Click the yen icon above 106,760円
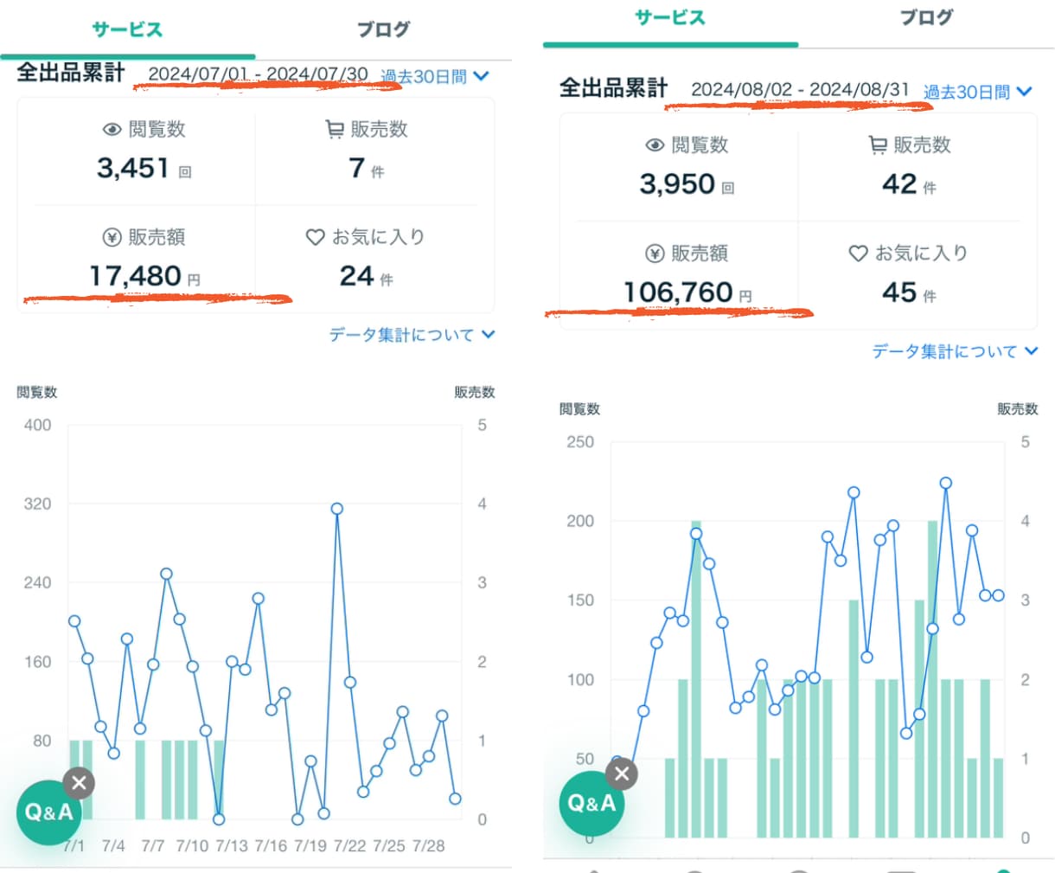This screenshot has height=873, width=1055. click(655, 254)
